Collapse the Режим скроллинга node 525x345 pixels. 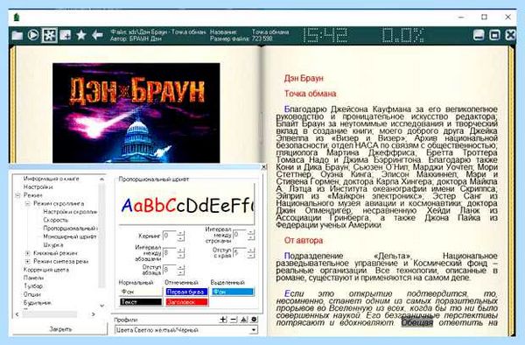point(28,203)
